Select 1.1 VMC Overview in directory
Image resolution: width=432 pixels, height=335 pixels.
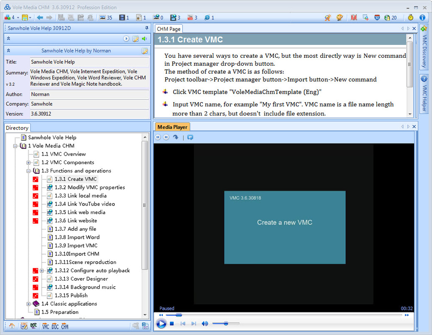(63, 154)
